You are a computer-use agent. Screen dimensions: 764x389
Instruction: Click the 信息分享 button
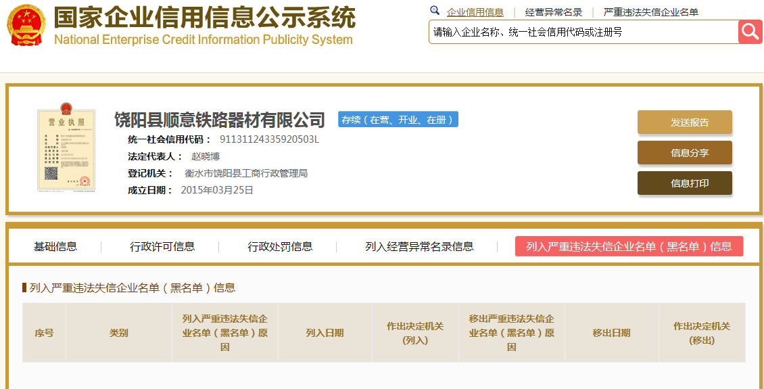(x=685, y=153)
